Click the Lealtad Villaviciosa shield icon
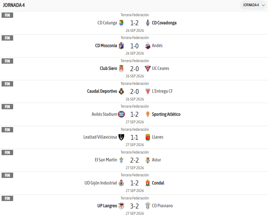Viewport: 268px width, 216px height. (121, 137)
